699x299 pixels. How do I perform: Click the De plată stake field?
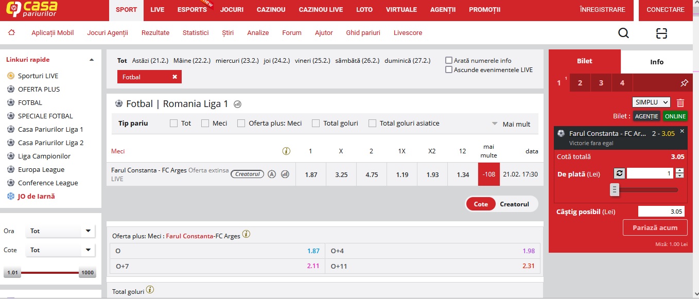(650, 173)
